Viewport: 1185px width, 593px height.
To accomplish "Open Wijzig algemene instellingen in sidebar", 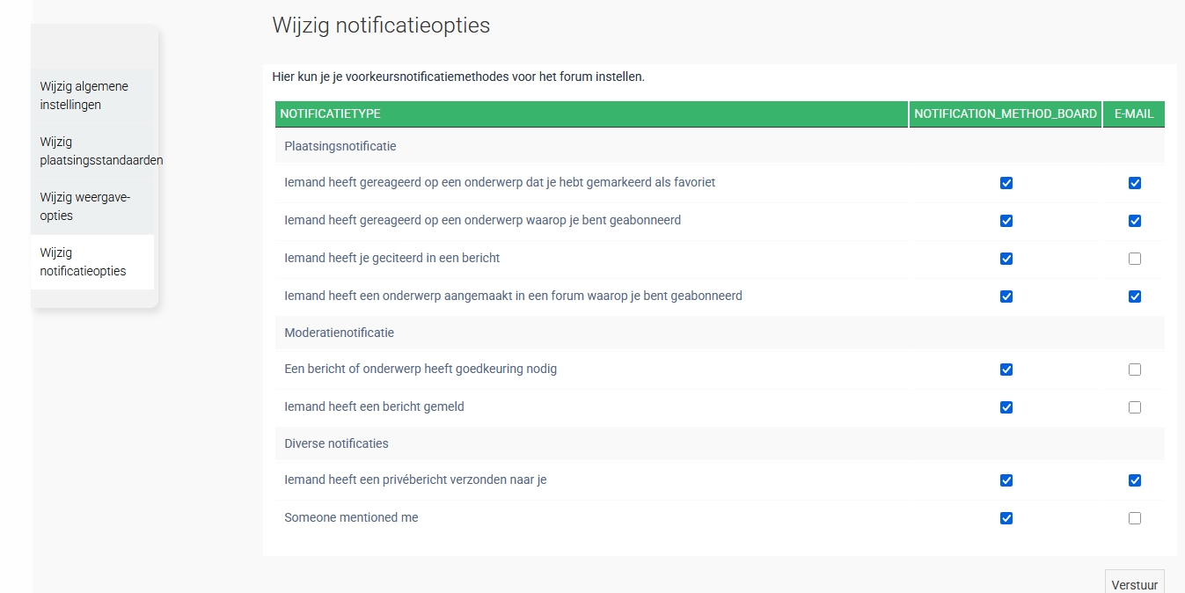I will (84, 96).
